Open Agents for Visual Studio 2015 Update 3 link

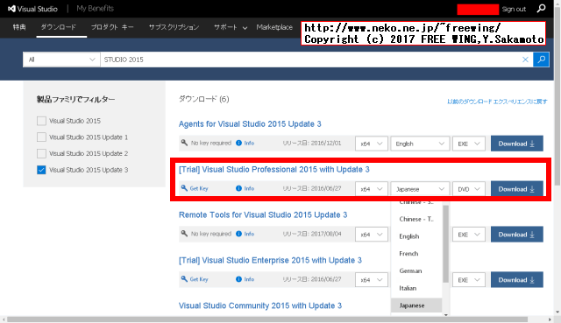[x=250, y=124]
